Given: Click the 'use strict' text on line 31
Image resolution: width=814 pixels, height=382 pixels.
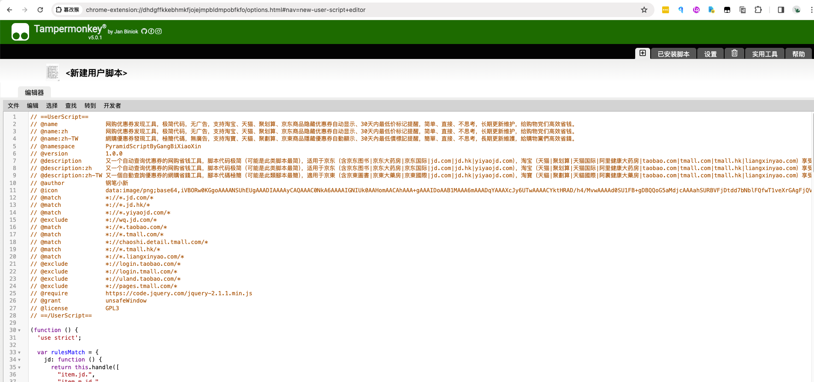Looking at the screenshot, I should tap(58, 338).
